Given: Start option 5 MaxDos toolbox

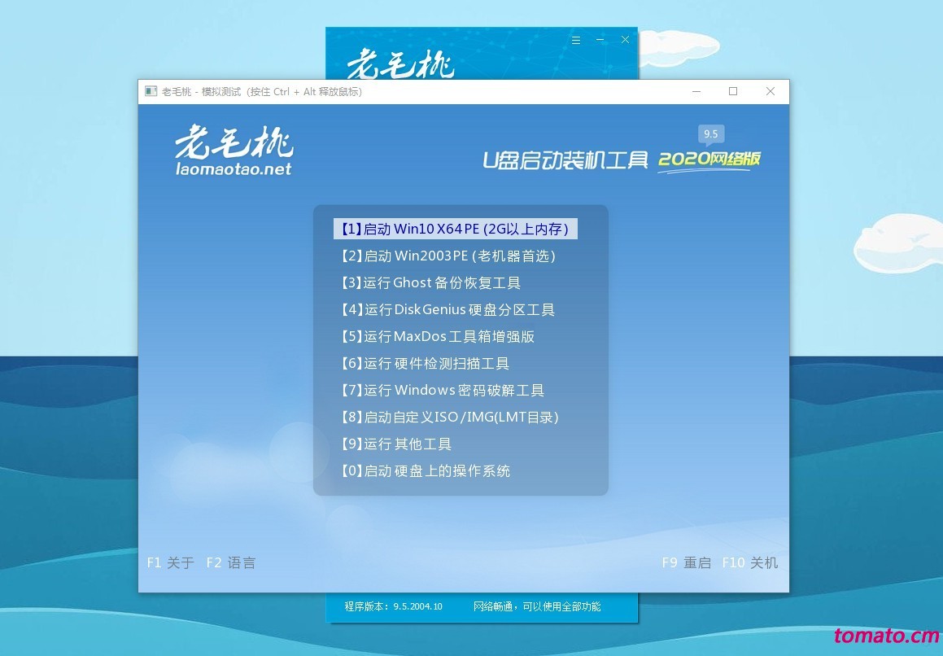Looking at the screenshot, I should tap(437, 336).
